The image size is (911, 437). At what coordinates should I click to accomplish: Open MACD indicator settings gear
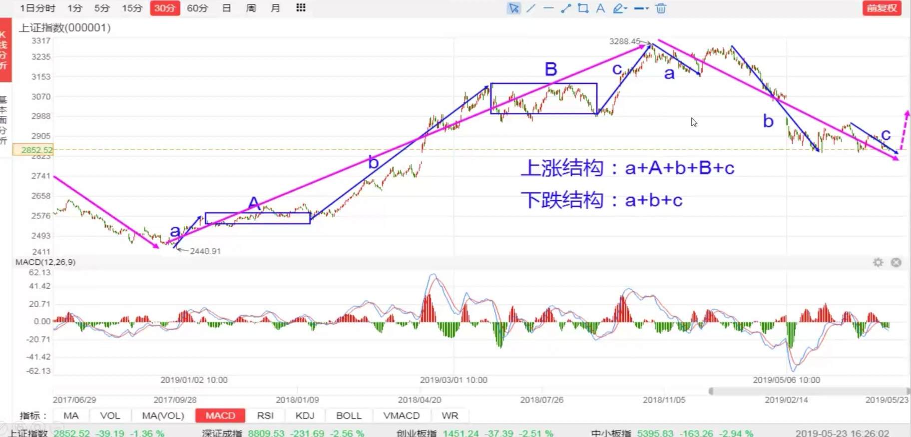[x=878, y=262]
